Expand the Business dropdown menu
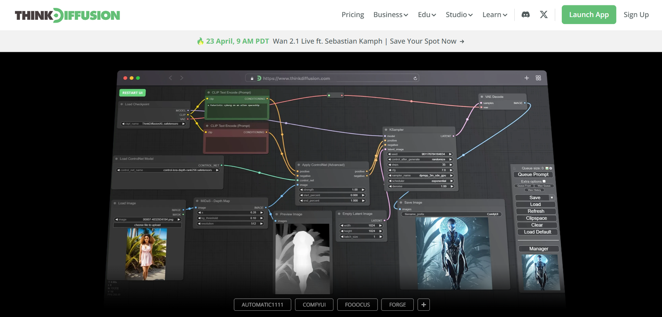The width and height of the screenshot is (662, 317). pyautogui.click(x=390, y=14)
